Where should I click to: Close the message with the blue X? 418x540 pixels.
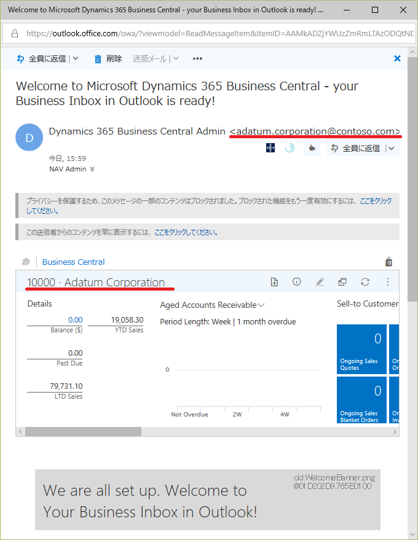point(397,58)
